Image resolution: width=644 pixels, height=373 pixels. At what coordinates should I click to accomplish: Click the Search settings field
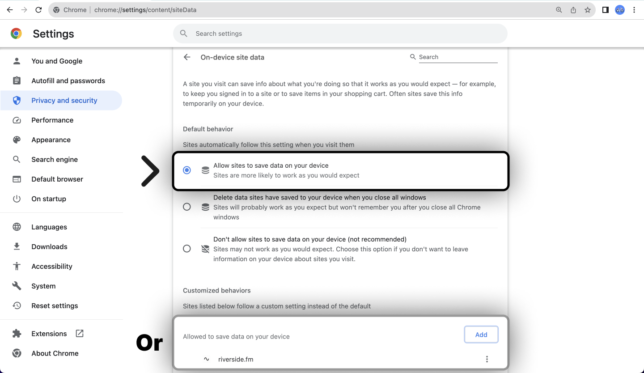pyautogui.click(x=340, y=34)
